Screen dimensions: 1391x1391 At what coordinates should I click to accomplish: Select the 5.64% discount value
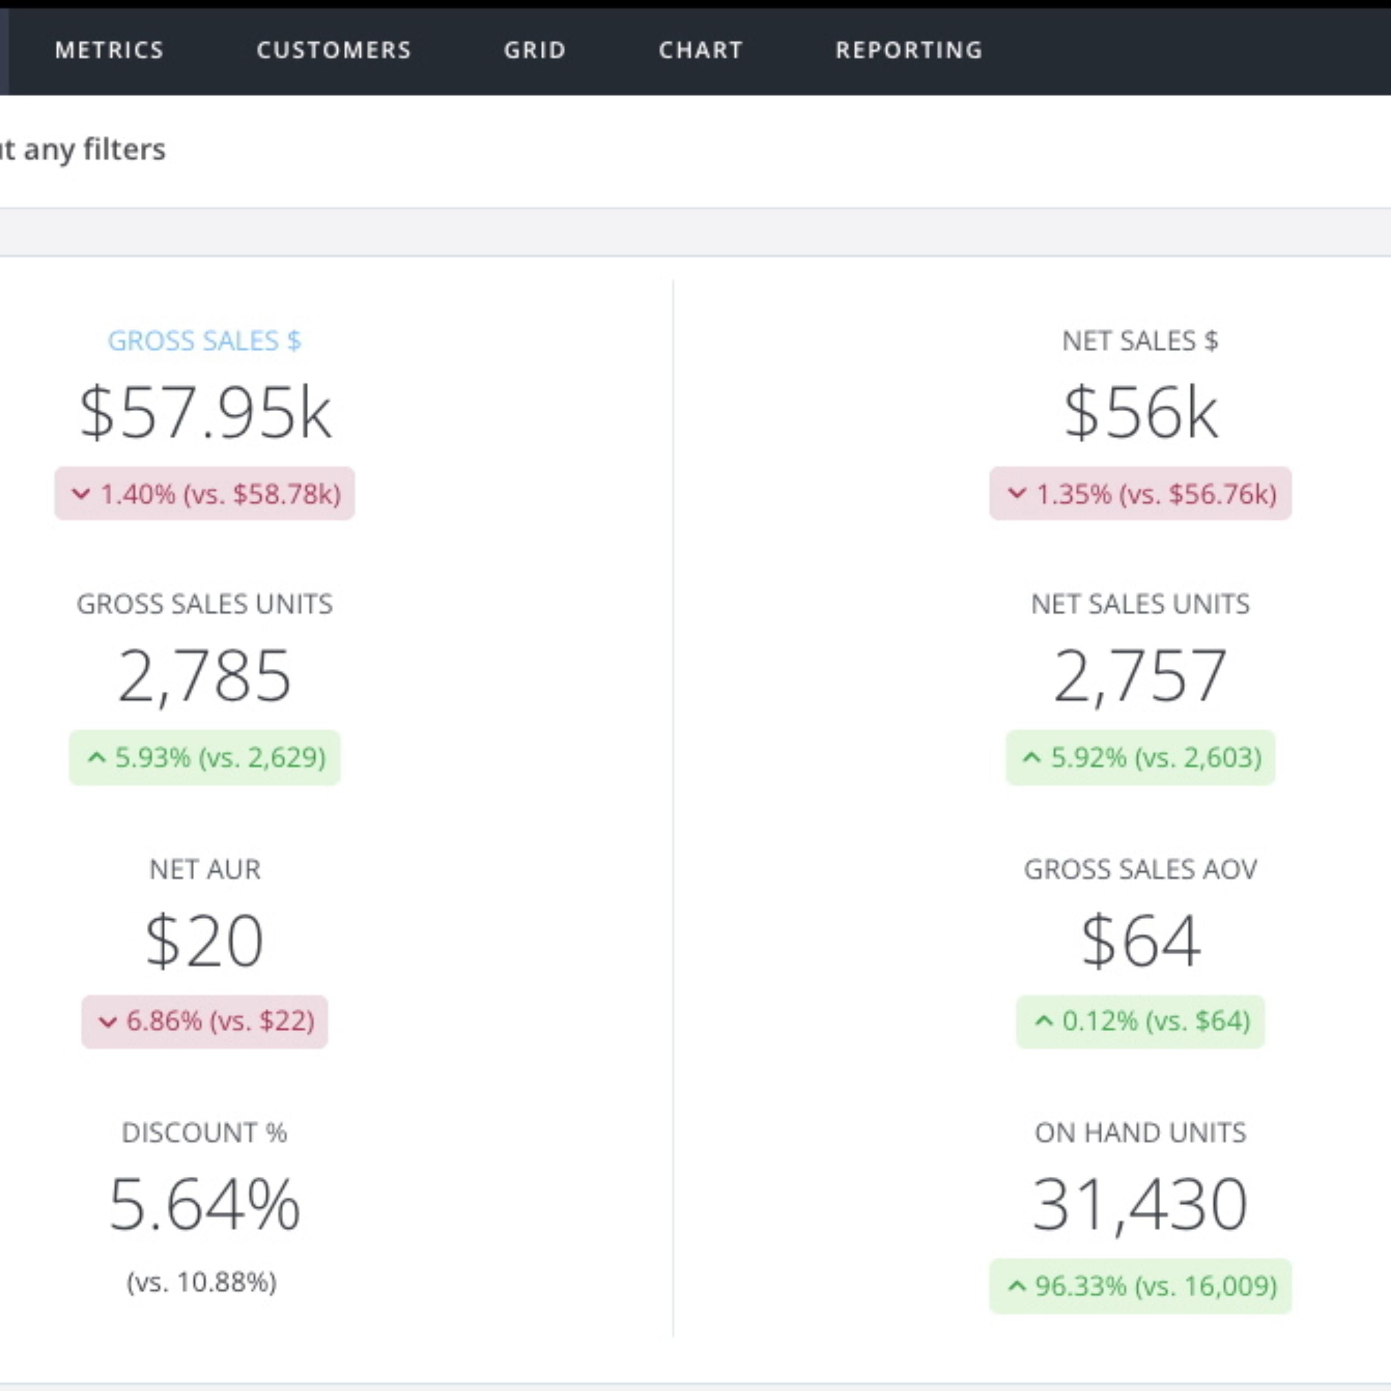204,1205
